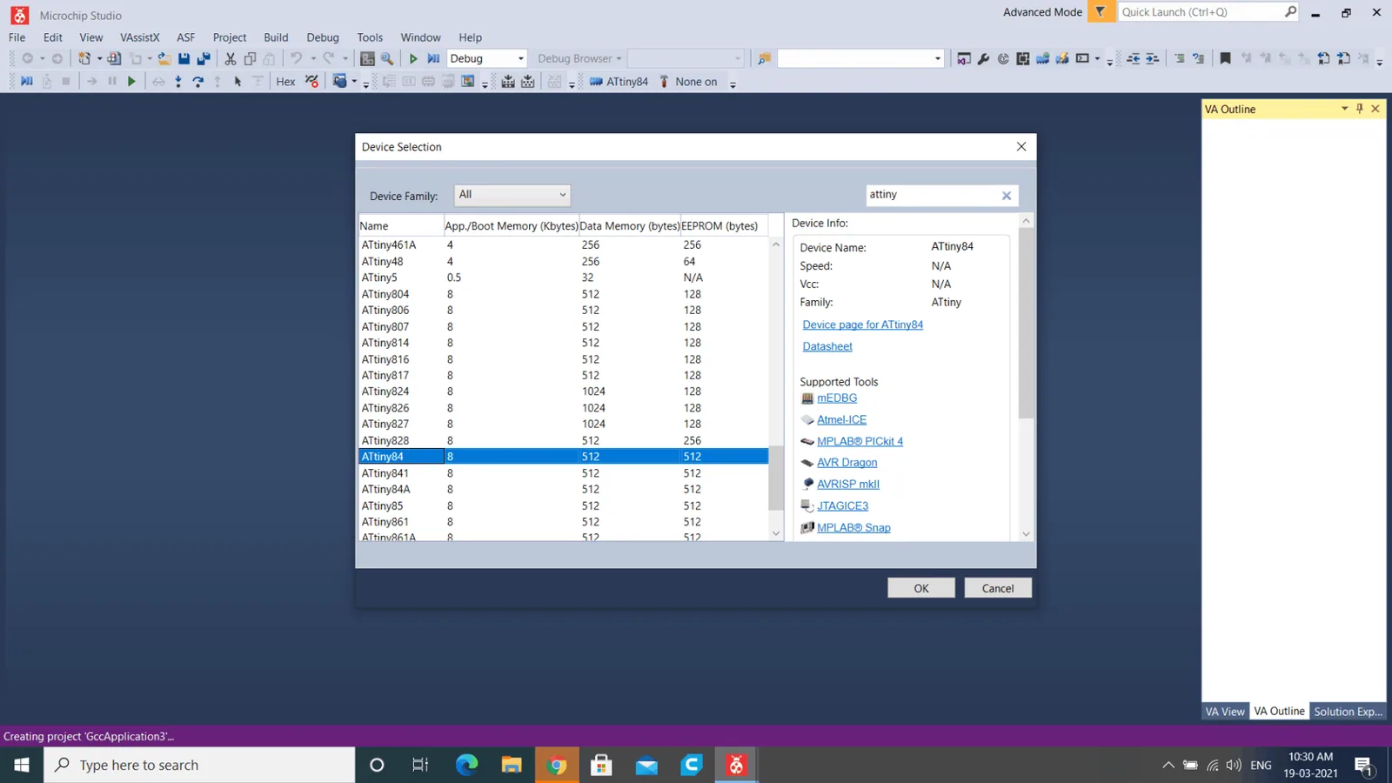Click the ATtiny84 device chip icon
1392x783 pixels.
coord(596,82)
